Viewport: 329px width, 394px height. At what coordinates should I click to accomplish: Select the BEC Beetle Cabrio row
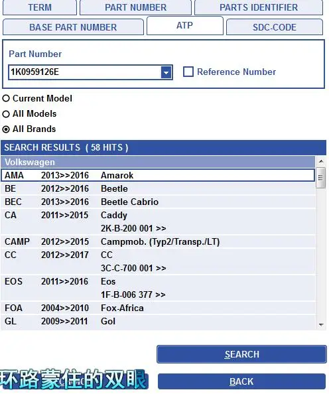coord(158,202)
